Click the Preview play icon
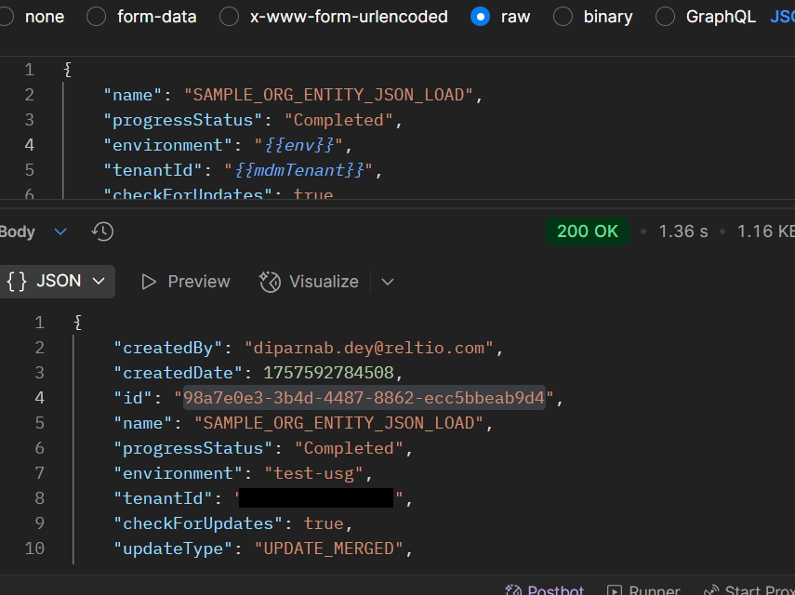 point(149,282)
